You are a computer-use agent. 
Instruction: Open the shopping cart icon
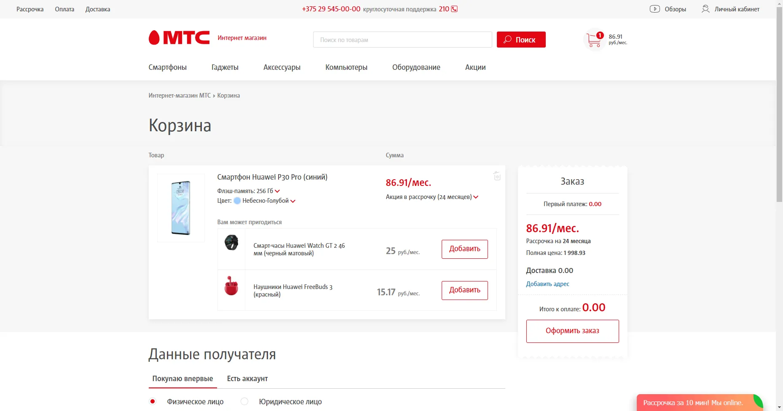[x=594, y=40]
